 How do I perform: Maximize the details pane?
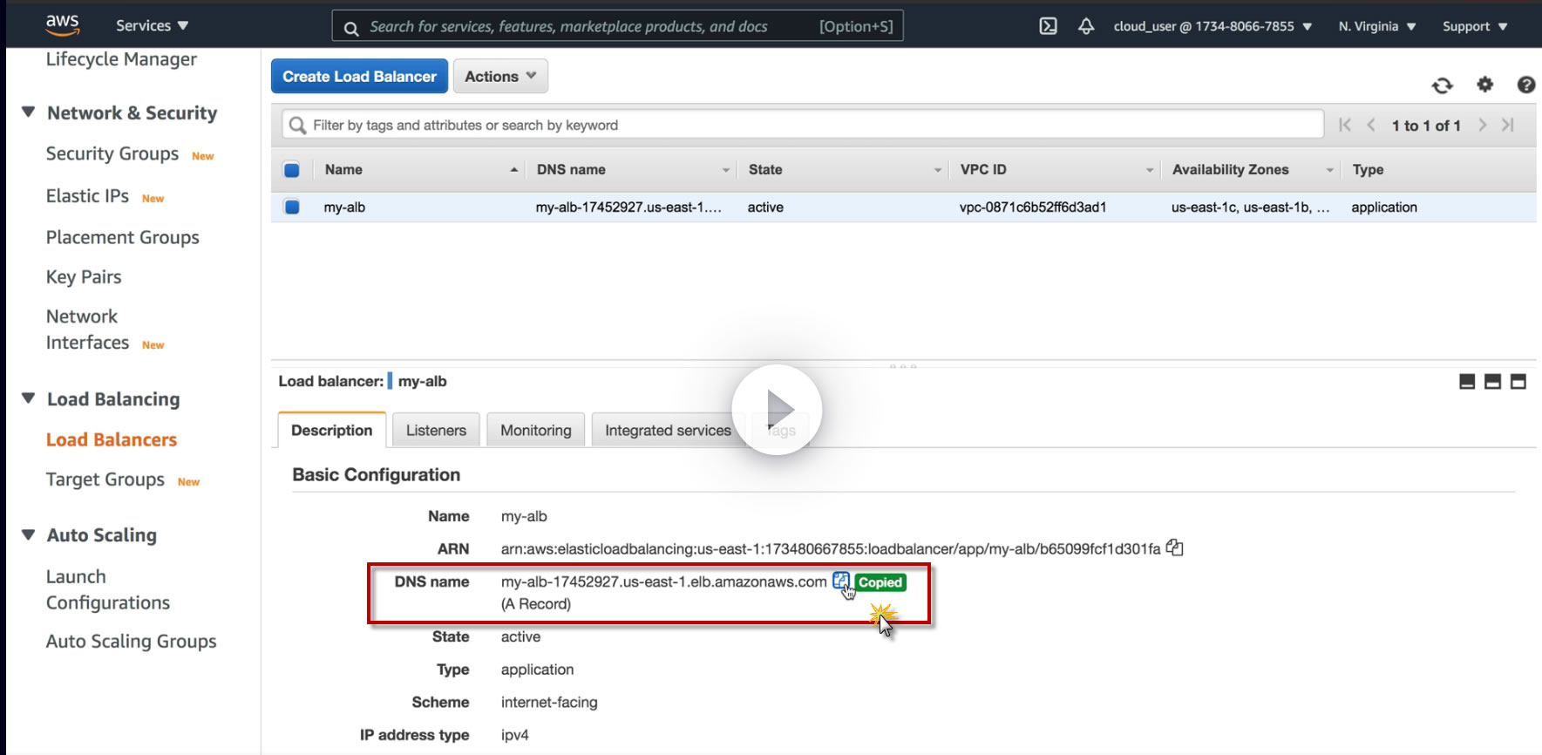tap(1518, 382)
